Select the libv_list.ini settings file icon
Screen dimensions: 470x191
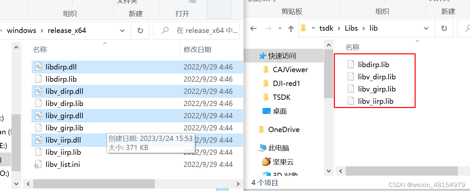pyautogui.click(x=38, y=164)
